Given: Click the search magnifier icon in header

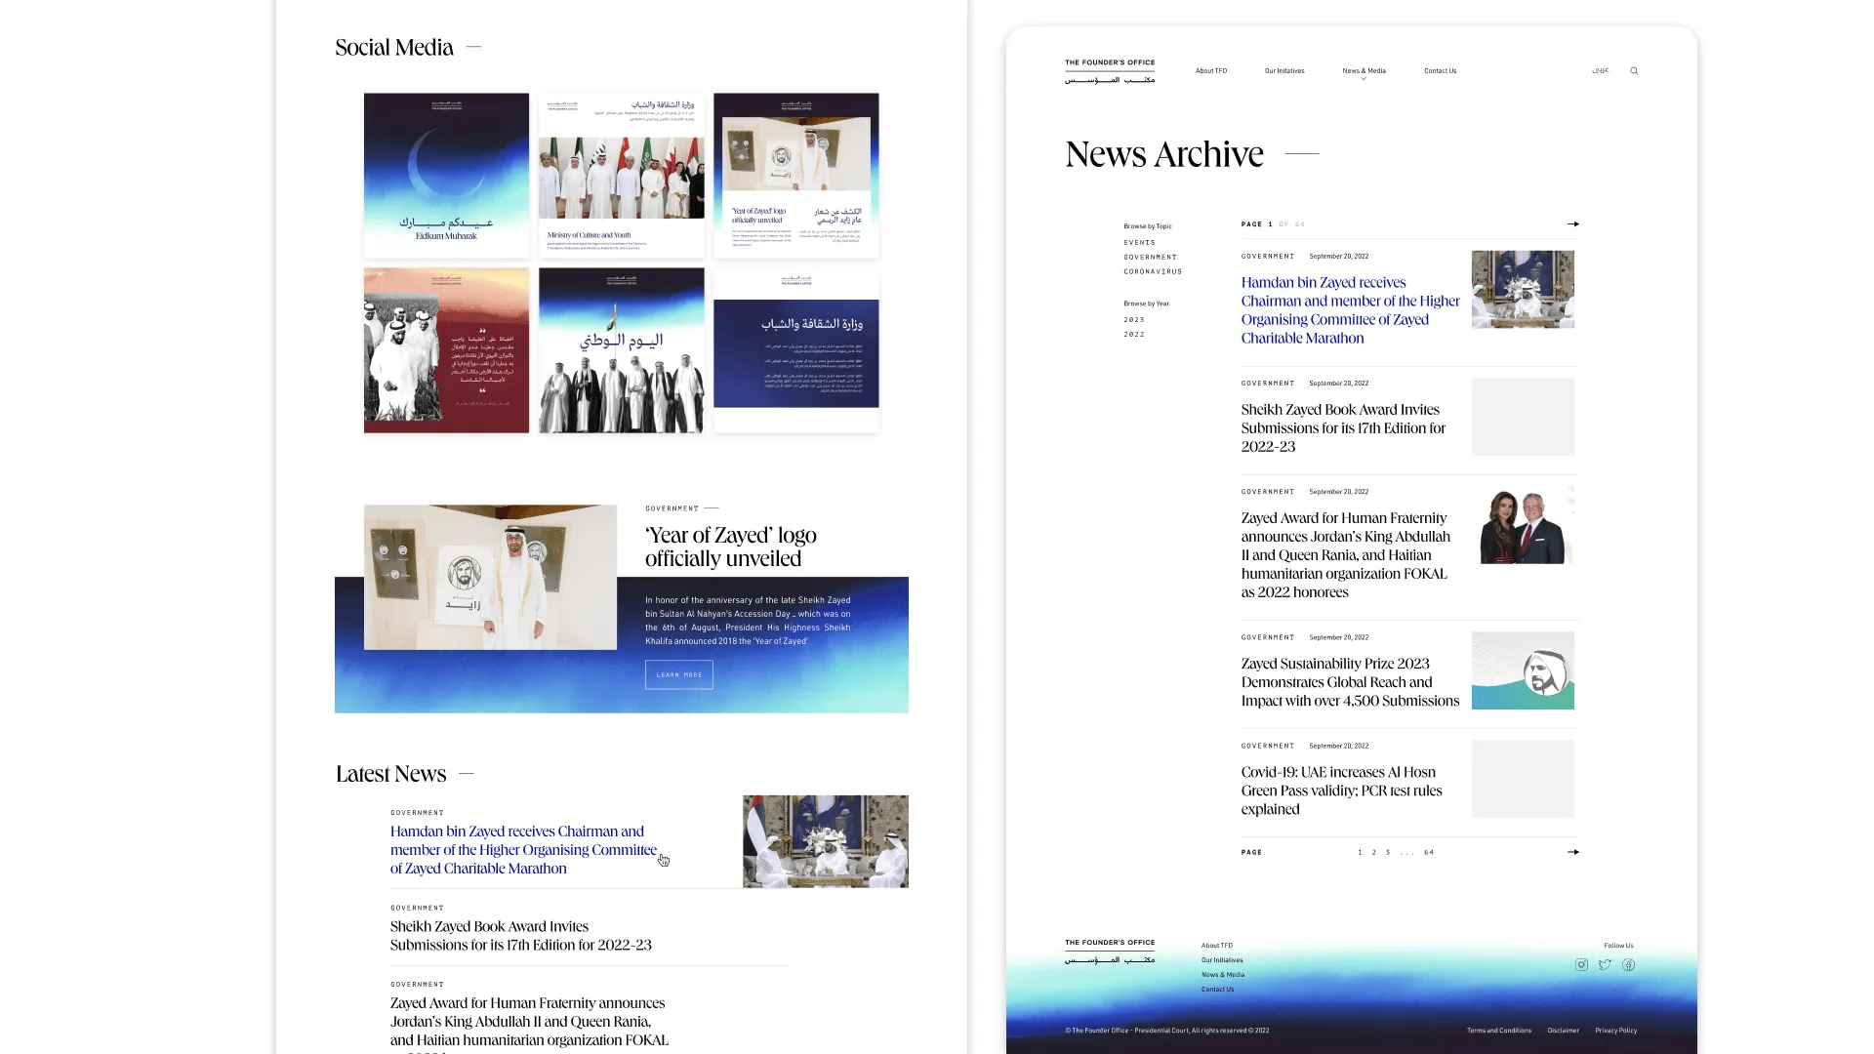Looking at the screenshot, I should tap(1634, 71).
